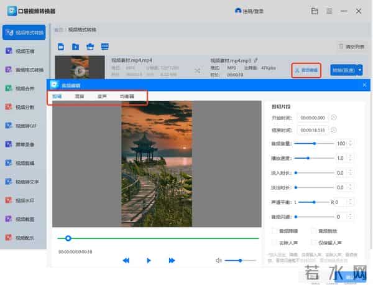Select 视频压缩 icon in sidebar

[x=9, y=51]
